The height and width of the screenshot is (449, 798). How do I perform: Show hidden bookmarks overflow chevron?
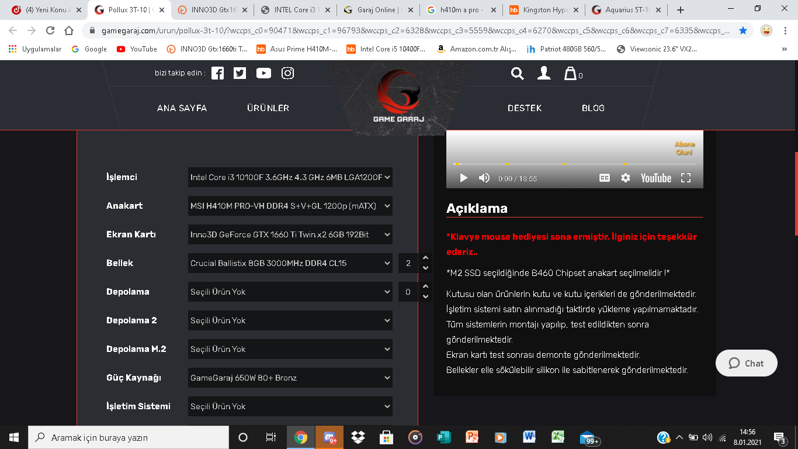pyautogui.click(x=785, y=49)
